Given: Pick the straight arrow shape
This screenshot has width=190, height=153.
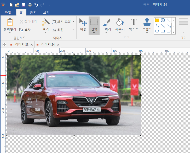Looking at the screenshot, I should [x=163, y=26].
